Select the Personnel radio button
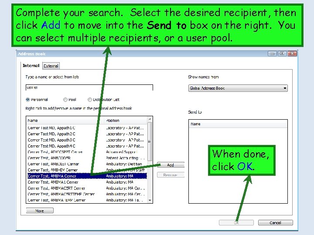Viewport: 314px width, 235px height. tap(28, 100)
